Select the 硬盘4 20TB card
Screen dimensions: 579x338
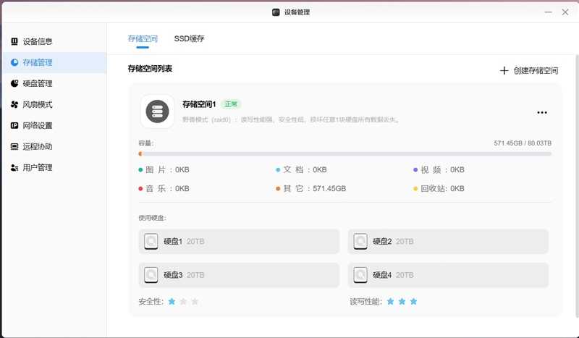[x=448, y=275]
